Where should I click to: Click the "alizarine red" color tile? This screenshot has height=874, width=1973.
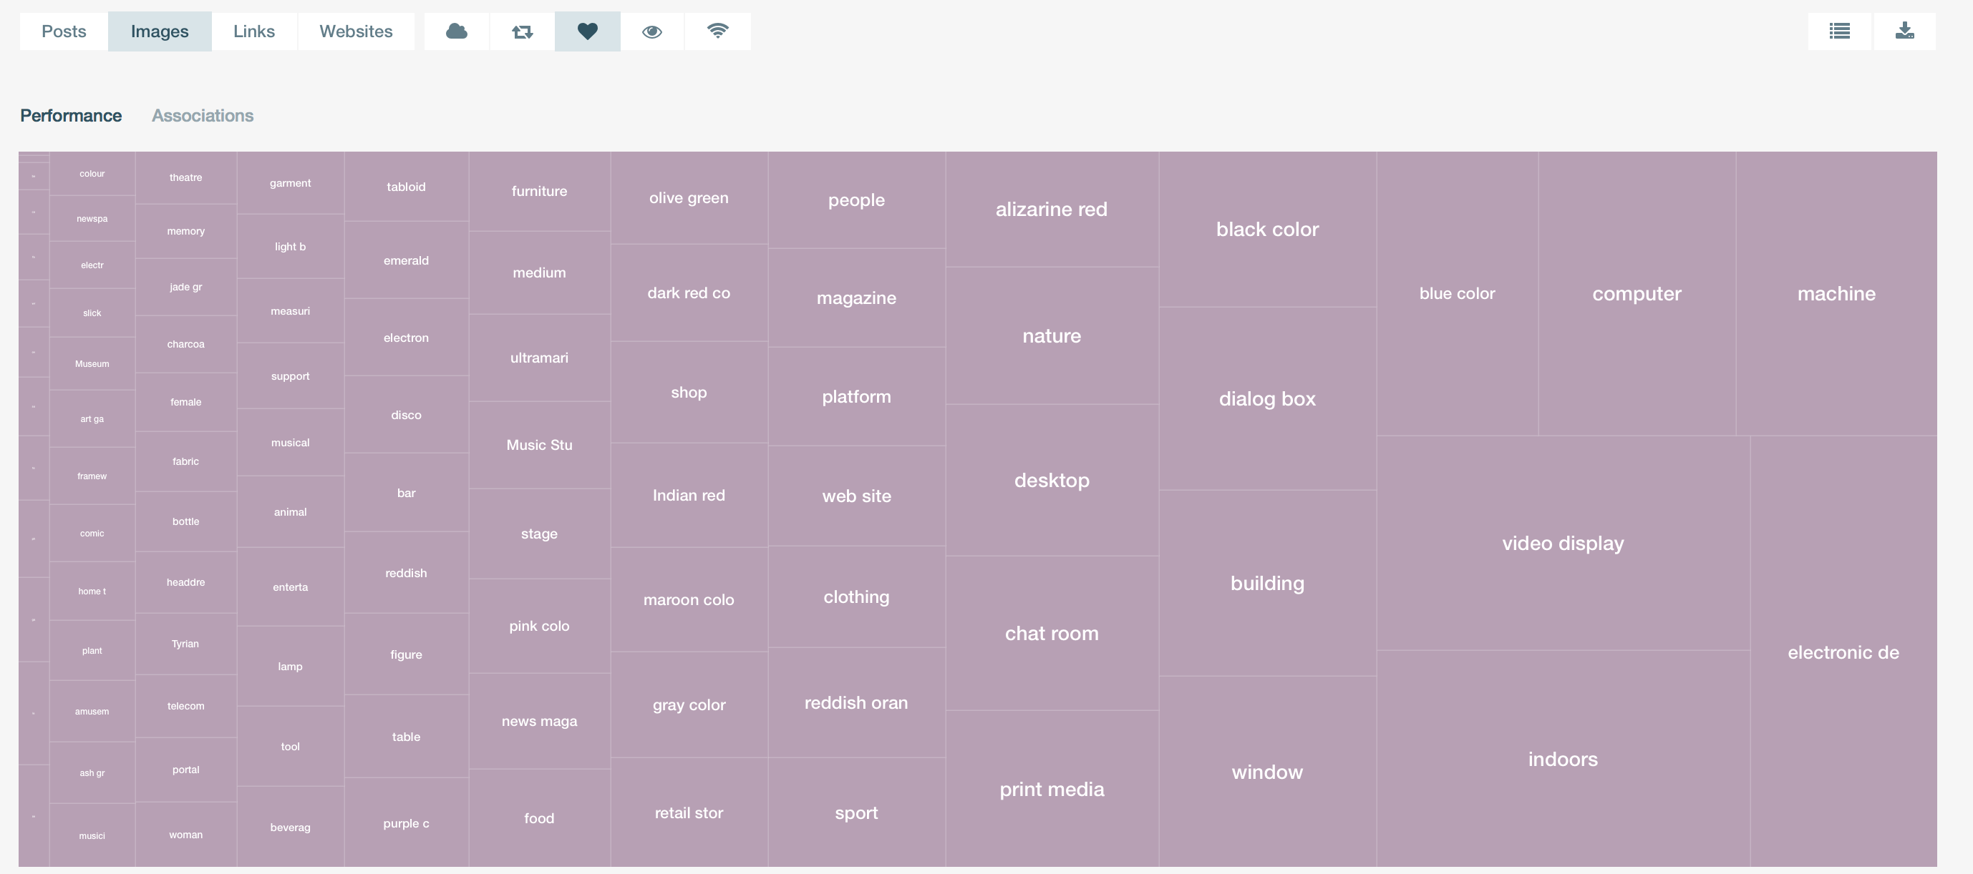(1052, 210)
